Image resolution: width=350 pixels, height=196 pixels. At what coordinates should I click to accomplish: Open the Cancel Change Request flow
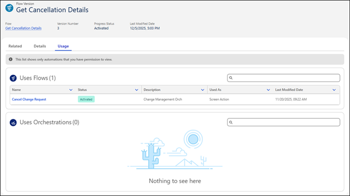(x=29, y=100)
